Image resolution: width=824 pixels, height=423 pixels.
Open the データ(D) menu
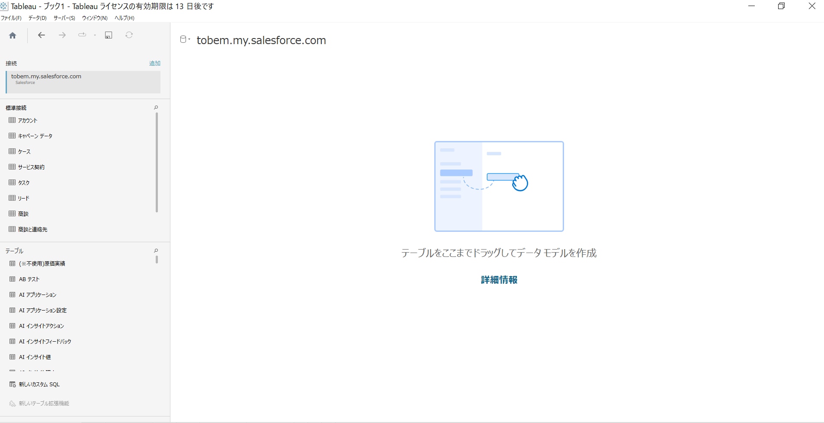[x=37, y=18]
